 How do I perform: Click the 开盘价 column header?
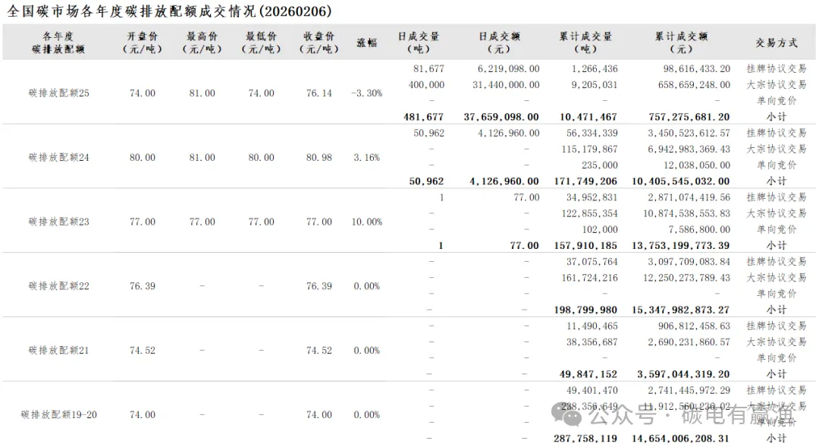(143, 42)
